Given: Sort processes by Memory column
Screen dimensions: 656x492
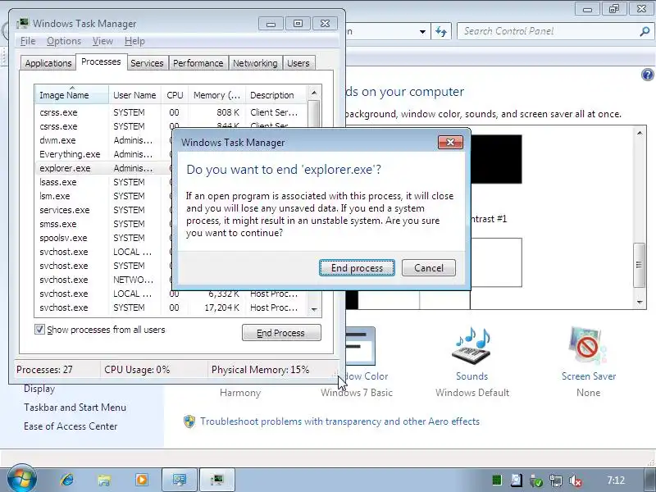Looking at the screenshot, I should [216, 95].
